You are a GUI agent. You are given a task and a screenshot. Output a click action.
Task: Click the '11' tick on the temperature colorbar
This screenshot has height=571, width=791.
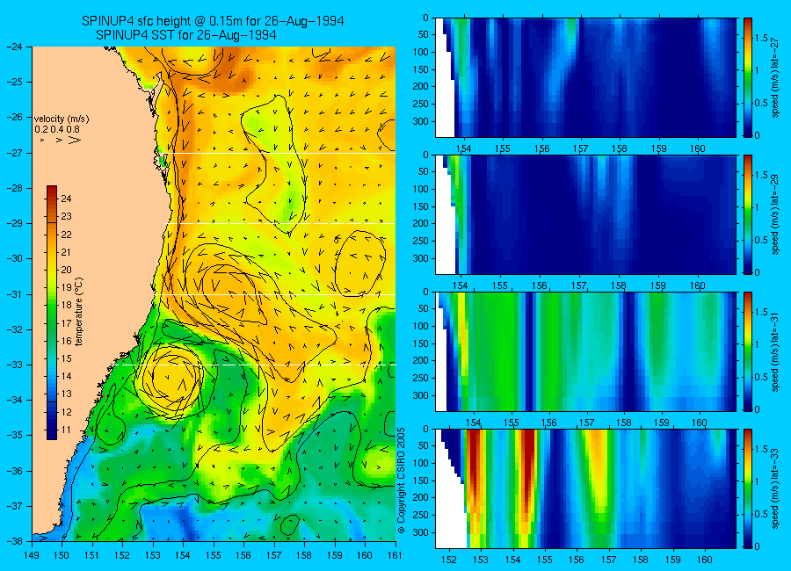[x=66, y=430]
